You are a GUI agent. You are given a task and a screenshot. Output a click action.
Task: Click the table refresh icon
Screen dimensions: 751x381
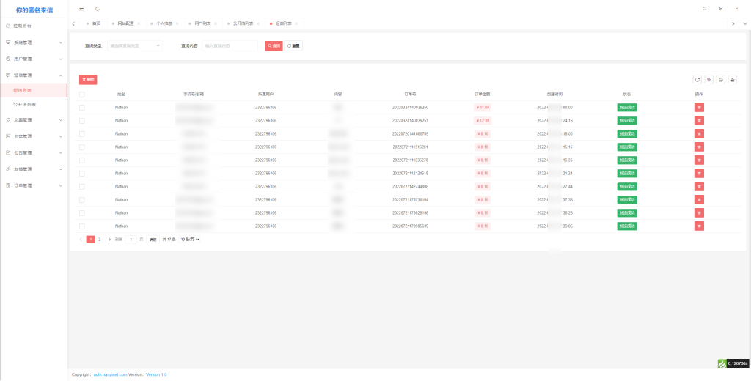coord(697,79)
